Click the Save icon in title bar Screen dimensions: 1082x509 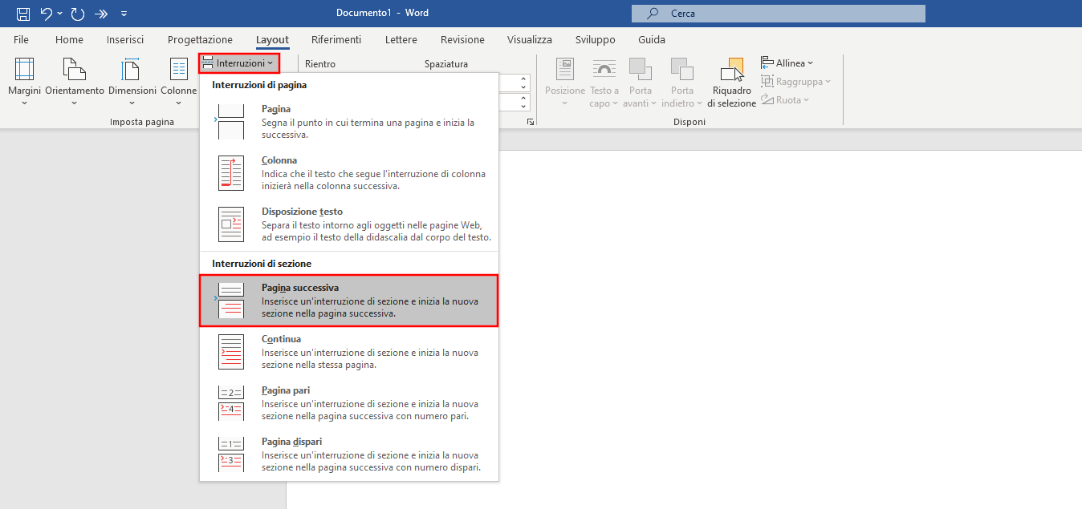[x=23, y=14]
